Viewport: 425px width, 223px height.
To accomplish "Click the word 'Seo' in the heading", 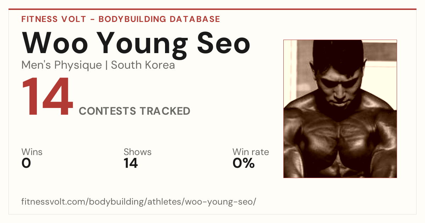I will click(x=223, y=42).
